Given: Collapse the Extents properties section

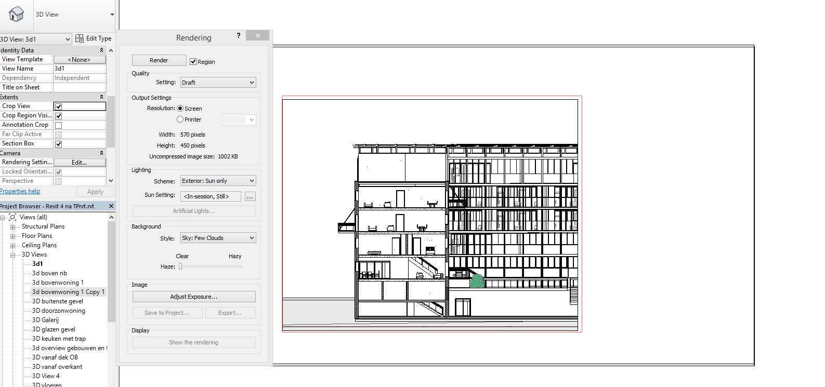Looking at the screenshot, I should [x=101, y=97].
